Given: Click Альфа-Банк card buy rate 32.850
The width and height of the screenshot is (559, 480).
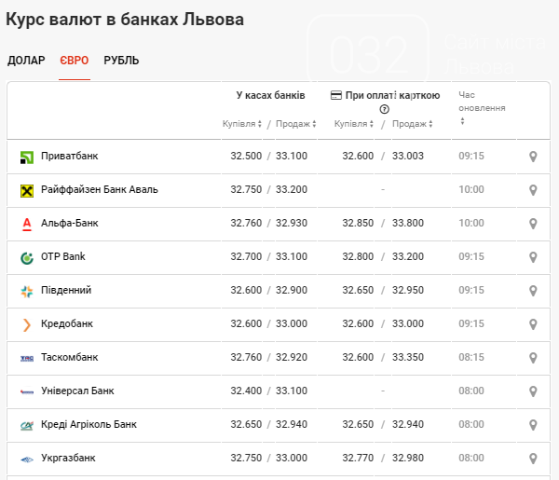Looking at the screenshot, I should point(358,223).
